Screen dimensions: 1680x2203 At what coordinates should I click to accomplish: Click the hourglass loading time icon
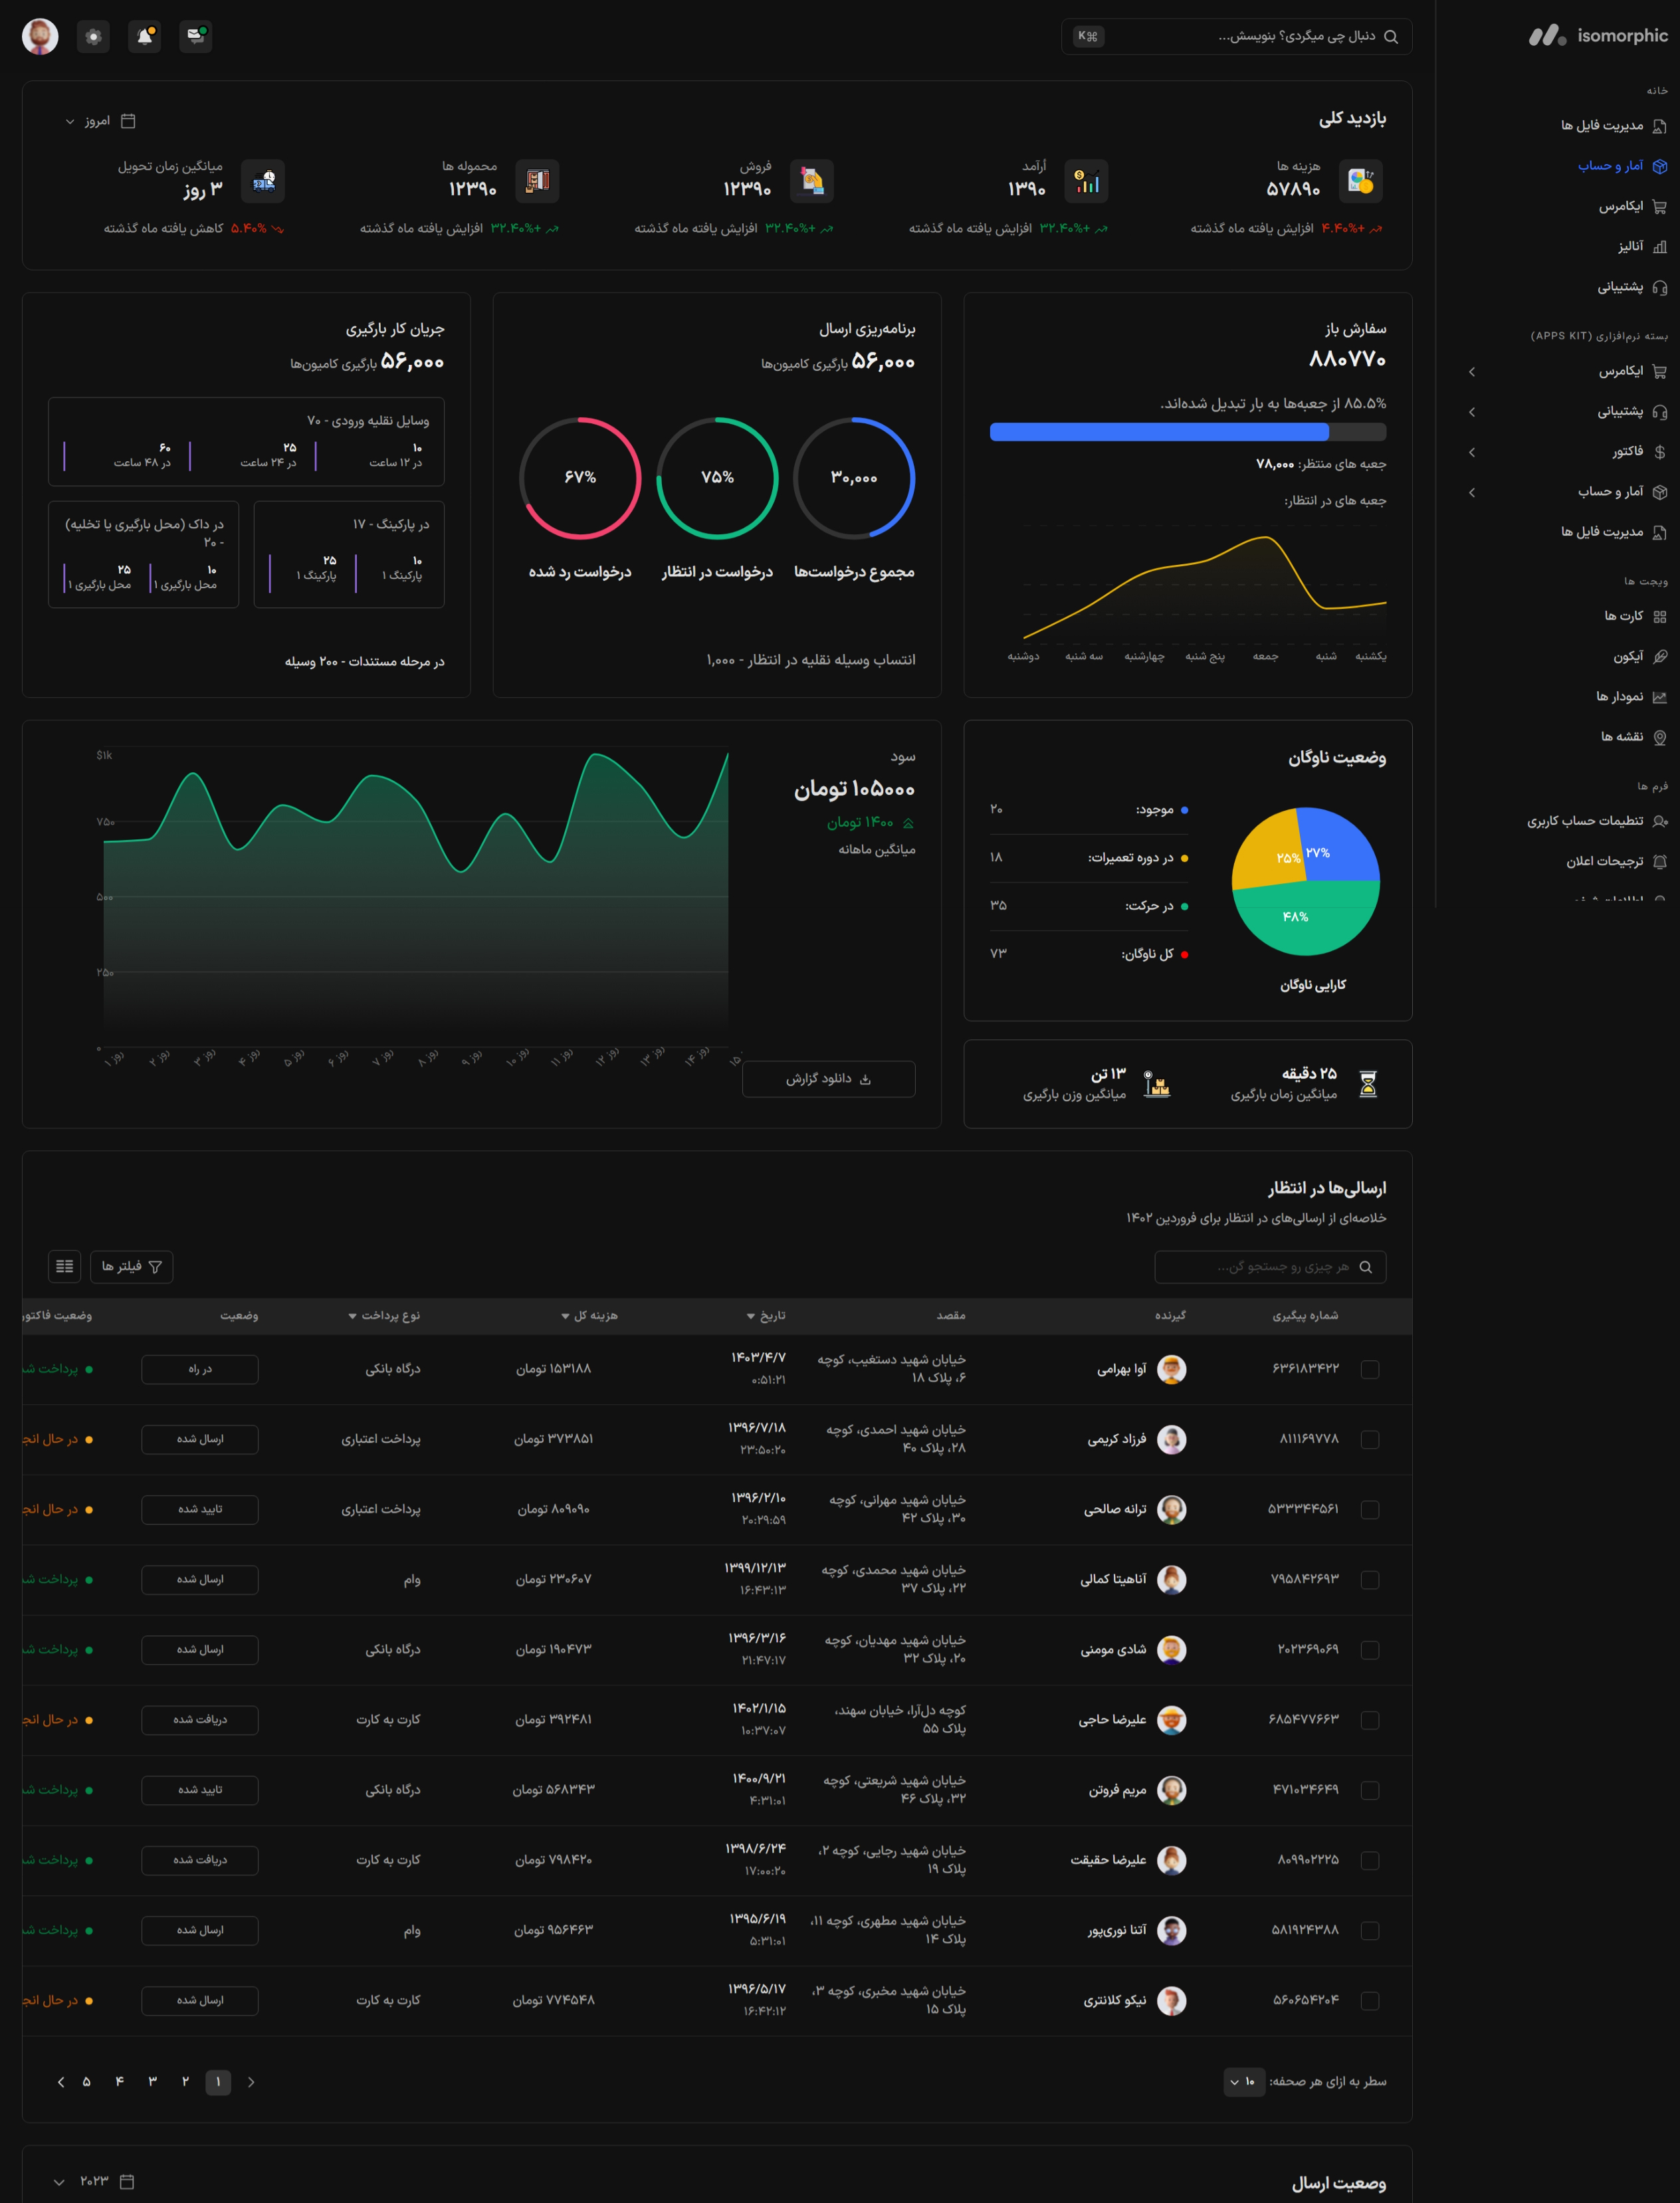coord(1368,1084)
